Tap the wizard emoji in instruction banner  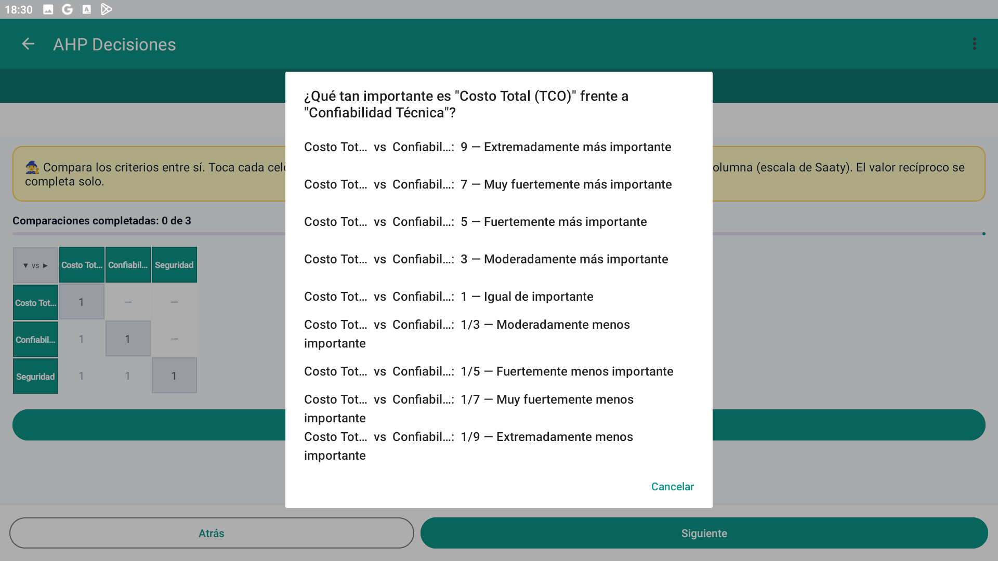coord(32,167)
